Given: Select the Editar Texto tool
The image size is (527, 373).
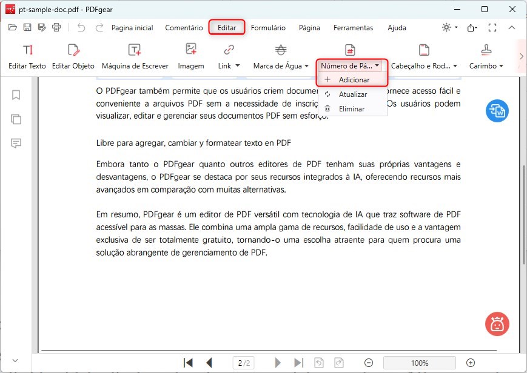Looking at the screenshot, I should 27,56.
